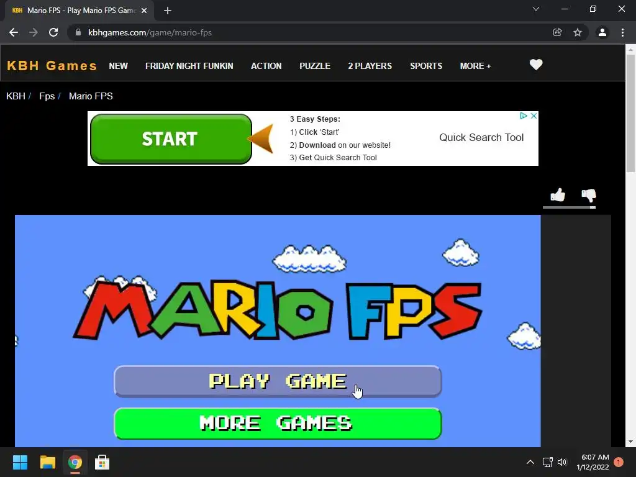Open the AdChoices triangle icon

pos(524,116)
